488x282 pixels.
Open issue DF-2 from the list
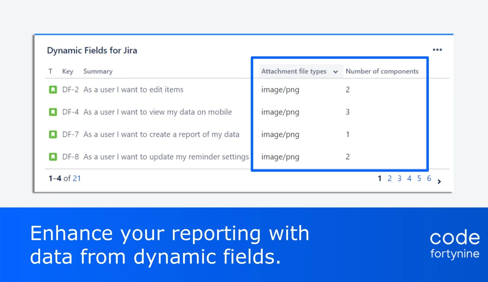pos(70,89)
